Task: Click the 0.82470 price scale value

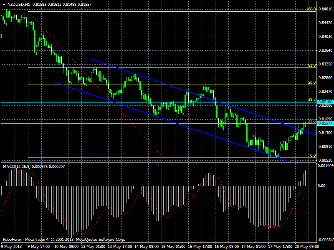Action: point(326,92)
